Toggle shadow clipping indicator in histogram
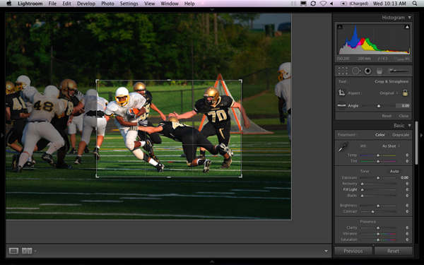Screen dimensions: 424x265 (x=340, y=27)
